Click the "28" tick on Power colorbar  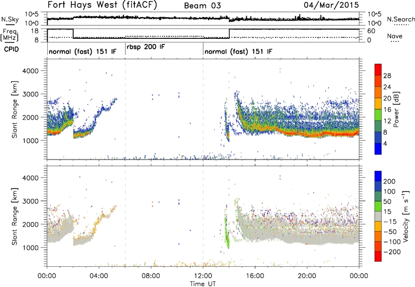pyautogui.click(x=387, y=76)
